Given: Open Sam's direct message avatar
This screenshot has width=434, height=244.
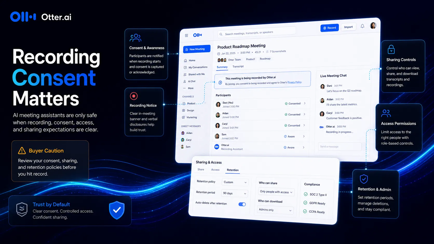Looking at the screenshot, I should [182, 147].
